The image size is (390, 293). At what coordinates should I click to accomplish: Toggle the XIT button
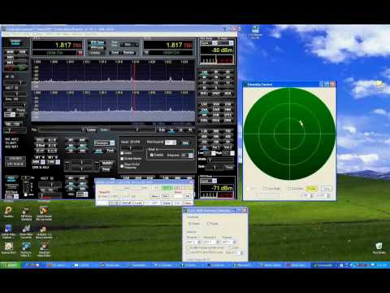click(52, 157)
